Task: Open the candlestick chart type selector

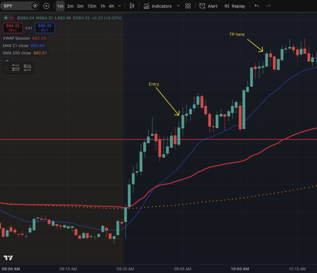Action: pos(132,6)
